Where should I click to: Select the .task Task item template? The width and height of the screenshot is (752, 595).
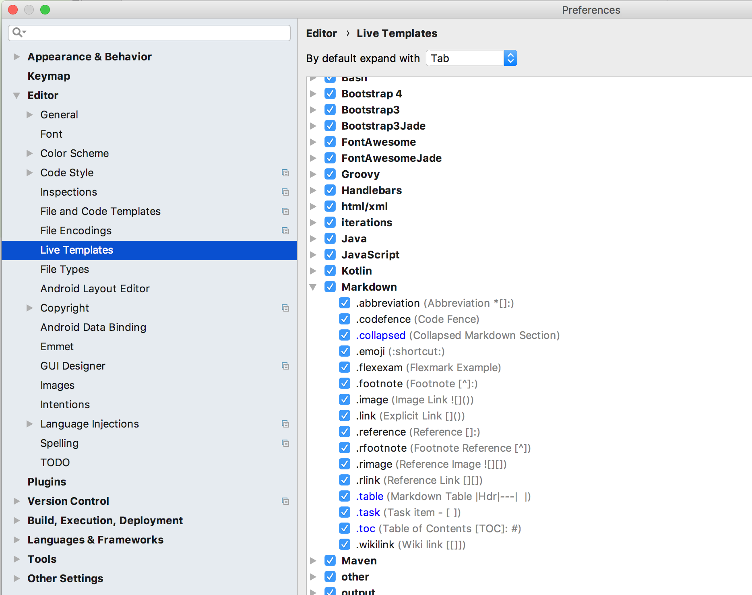click(408, 512)
